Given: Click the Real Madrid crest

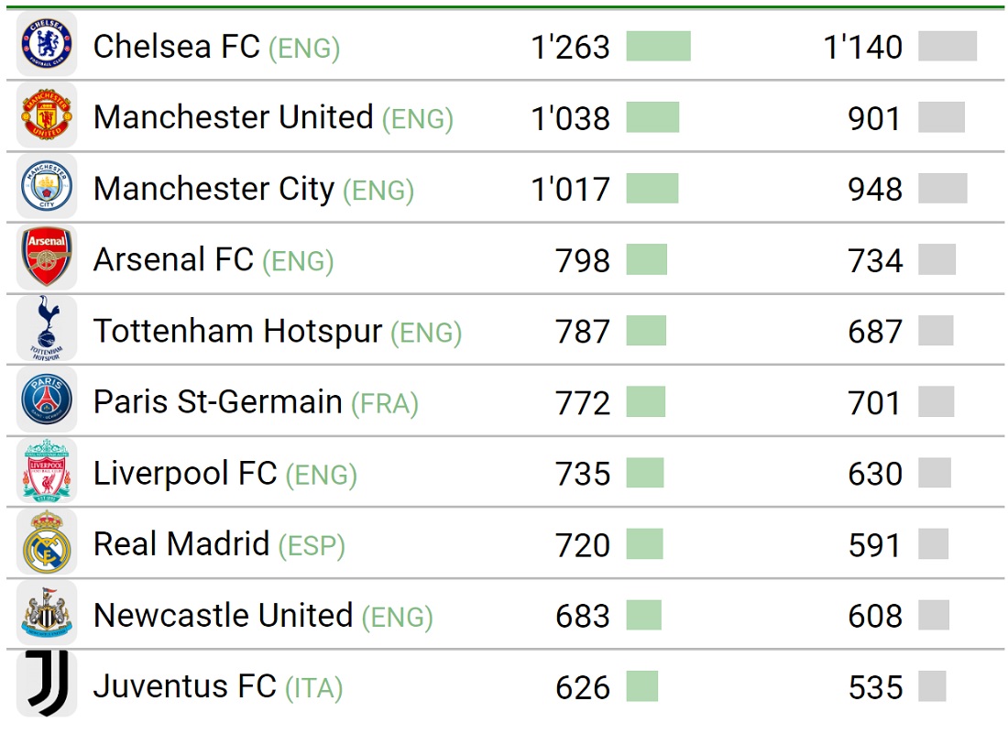Looking at the screenshot, I should tap(47, 542).
